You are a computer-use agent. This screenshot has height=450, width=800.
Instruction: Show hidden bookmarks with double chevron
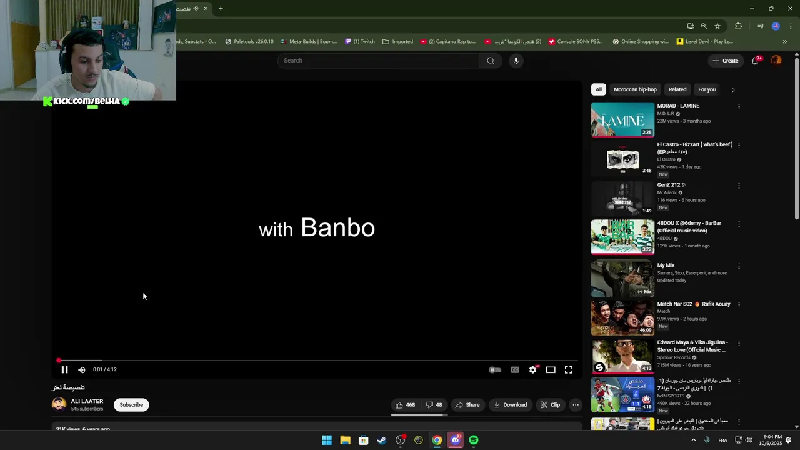(784, 42)
